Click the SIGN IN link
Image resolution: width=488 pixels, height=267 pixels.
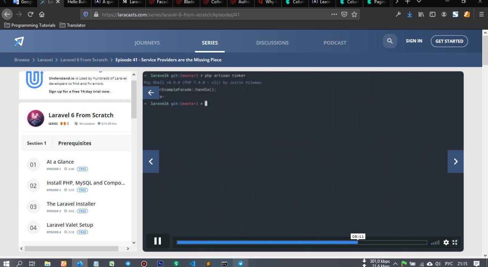(x=414, y=41)
